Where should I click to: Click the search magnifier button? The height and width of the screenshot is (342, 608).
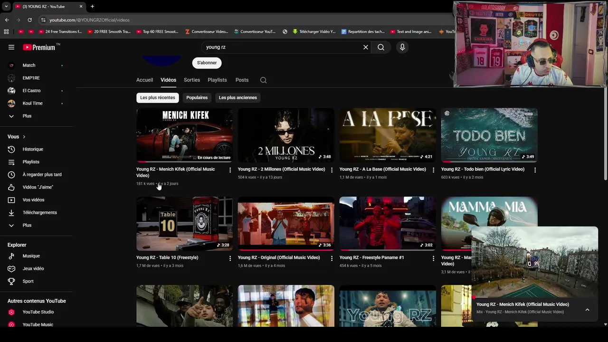point(381,47)
